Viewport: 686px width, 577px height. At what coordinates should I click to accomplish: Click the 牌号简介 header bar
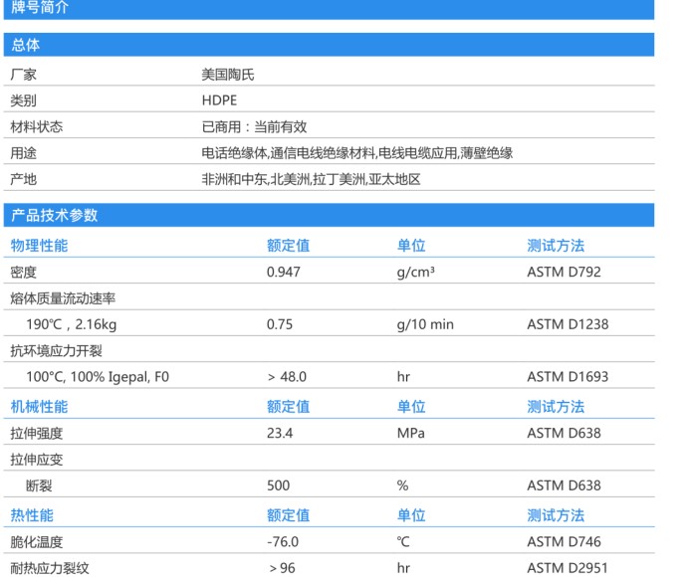[x=329, y=9]
